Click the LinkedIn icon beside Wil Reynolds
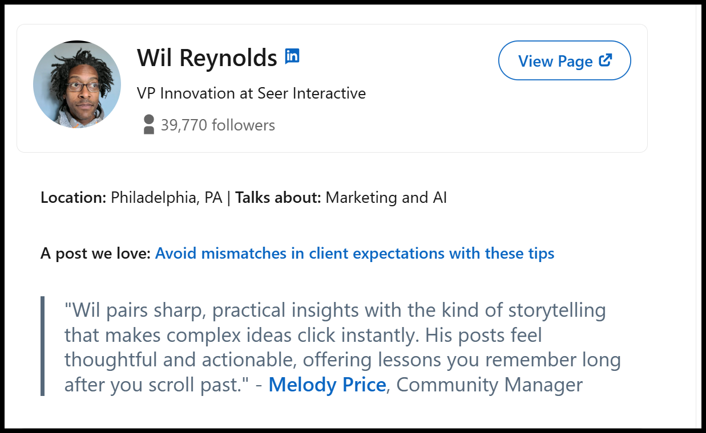Screen dimensions: 706x433 (x=292, y=56)
